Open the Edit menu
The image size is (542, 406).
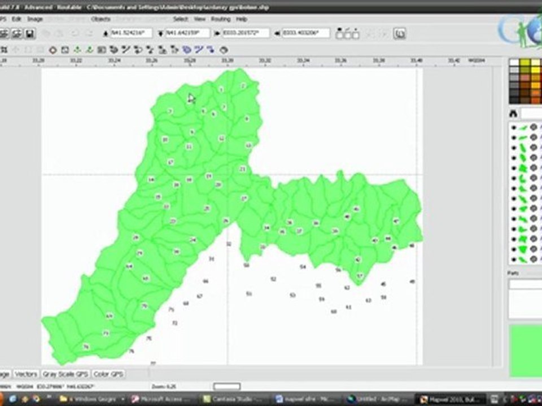point(16,19)
